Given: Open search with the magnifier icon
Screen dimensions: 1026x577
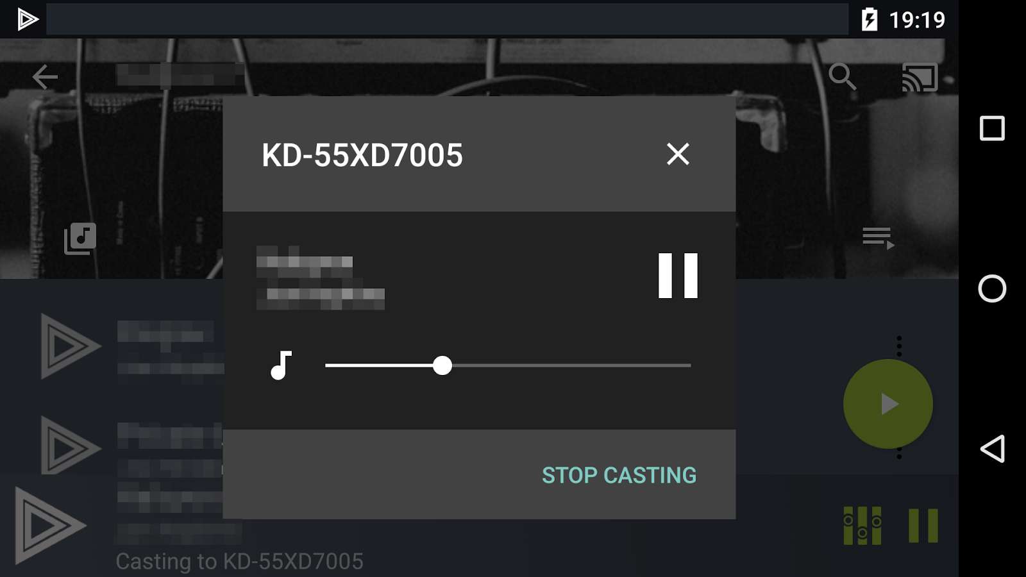Looking at the screenshot, I should point(842,77).
